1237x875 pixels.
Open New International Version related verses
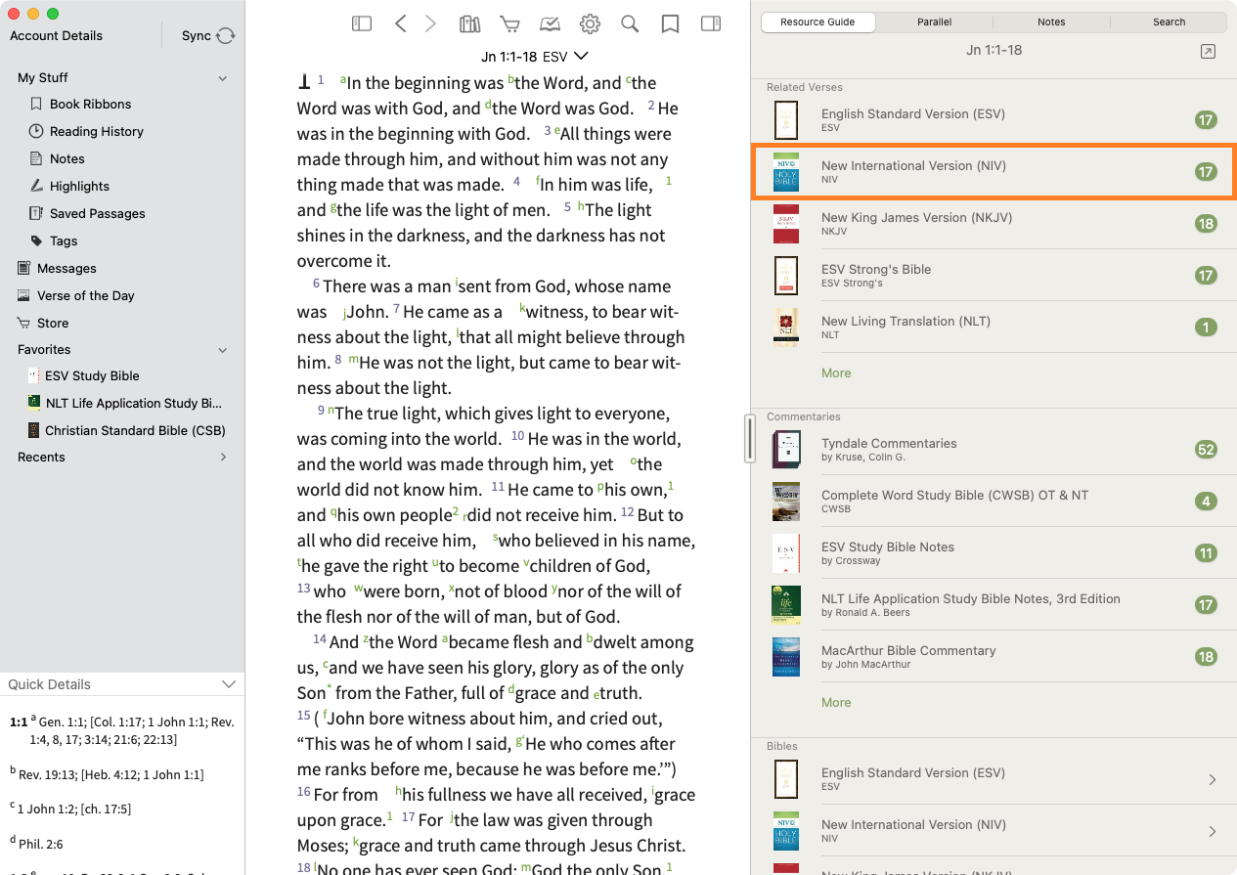[x=994, y=172]
